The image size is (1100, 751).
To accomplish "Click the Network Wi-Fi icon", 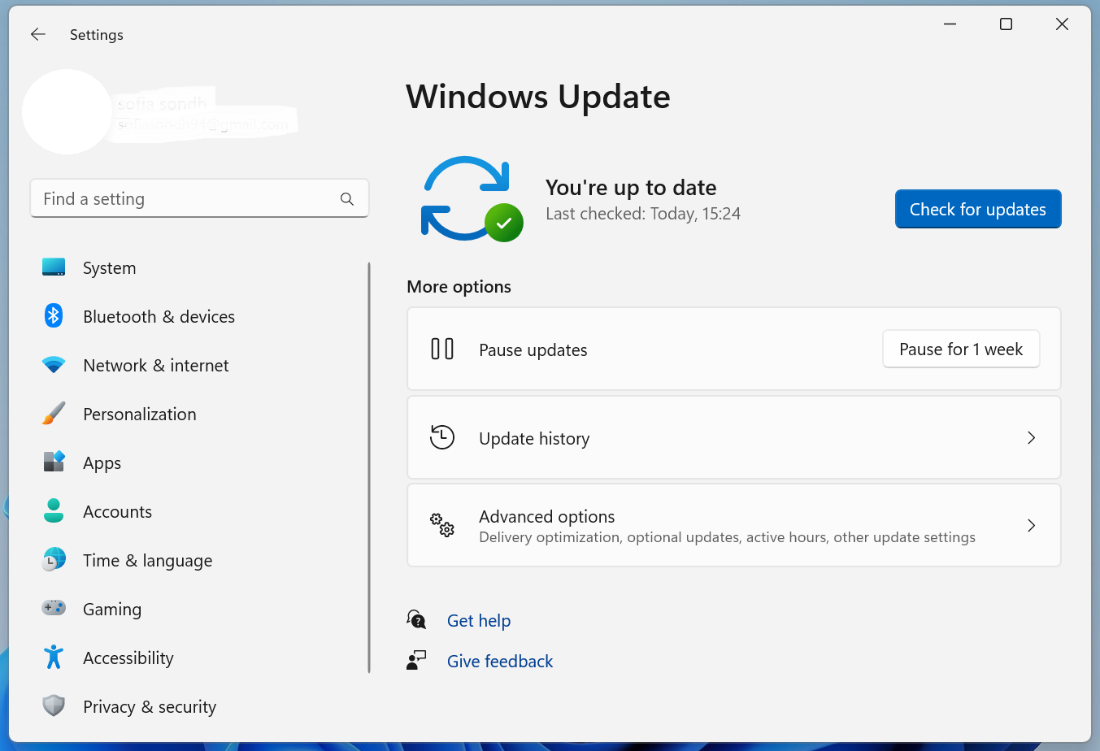I will (x=54, y=365).
